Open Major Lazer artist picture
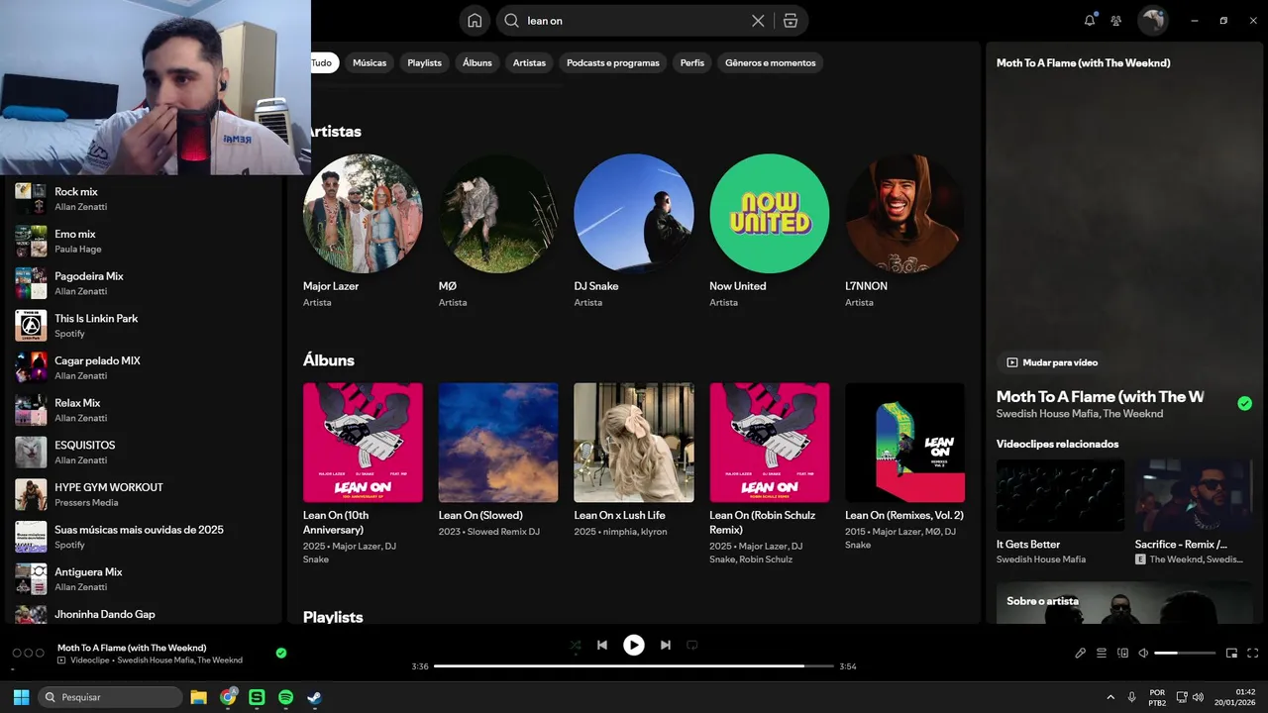 (363, 213)
